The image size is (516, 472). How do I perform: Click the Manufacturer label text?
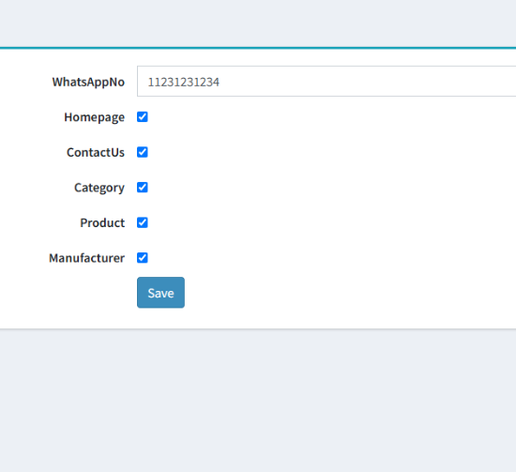pos(87,258)
